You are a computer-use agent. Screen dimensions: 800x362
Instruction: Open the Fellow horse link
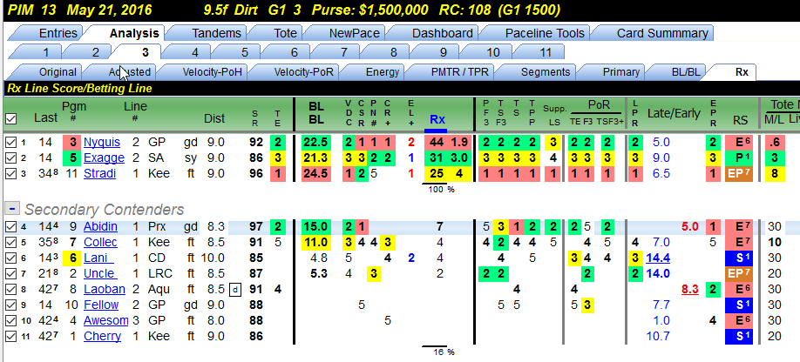(101, 305)
